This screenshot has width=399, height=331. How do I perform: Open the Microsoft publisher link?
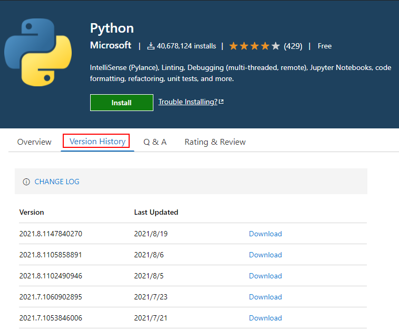[x=111, y=45]
